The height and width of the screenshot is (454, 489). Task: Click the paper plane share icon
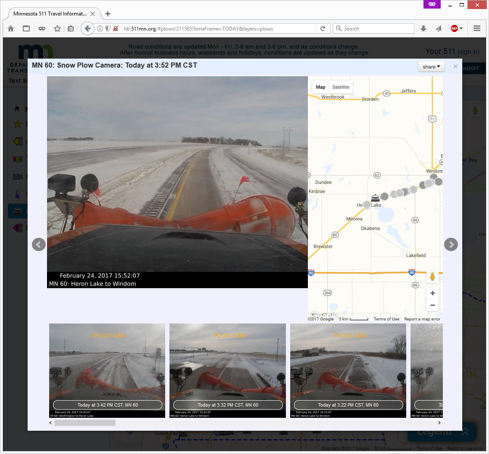tap(439, 29)
